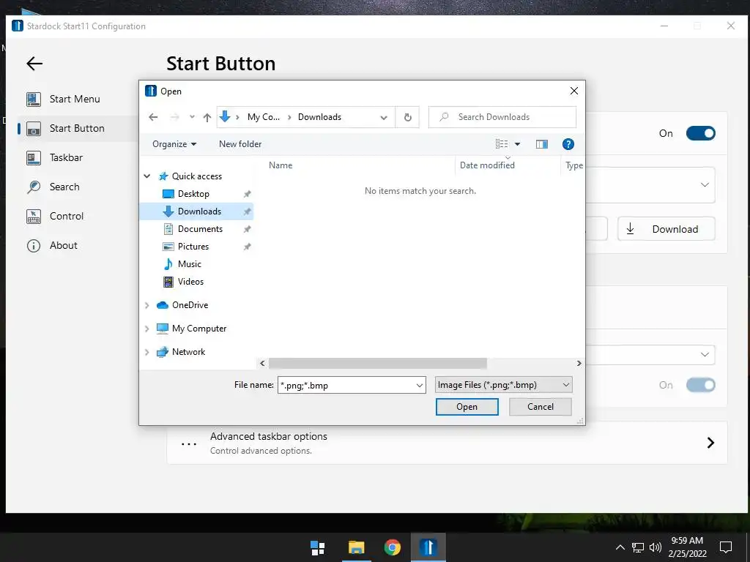This screenshot has height=562, width=750.
Task: Click the Network icon in tree
Action: [163, 352]
